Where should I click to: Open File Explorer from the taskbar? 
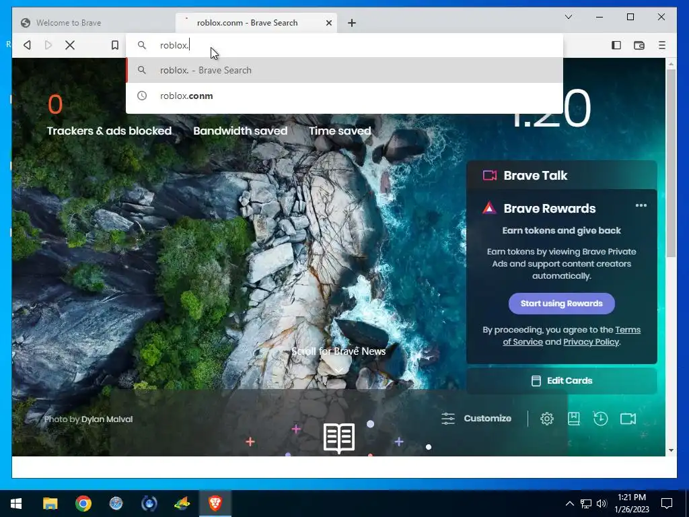coord(50,504)
